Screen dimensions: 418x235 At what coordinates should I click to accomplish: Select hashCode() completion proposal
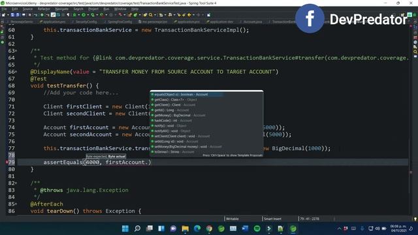(206, 120)
